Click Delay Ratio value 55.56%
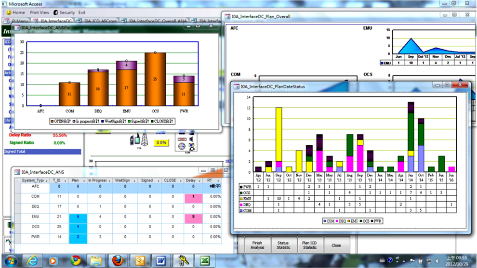The height and width of the screenshot is (268, 477). pos(60,135)
